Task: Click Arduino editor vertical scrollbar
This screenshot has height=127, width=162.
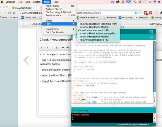Action: (154, 66)
